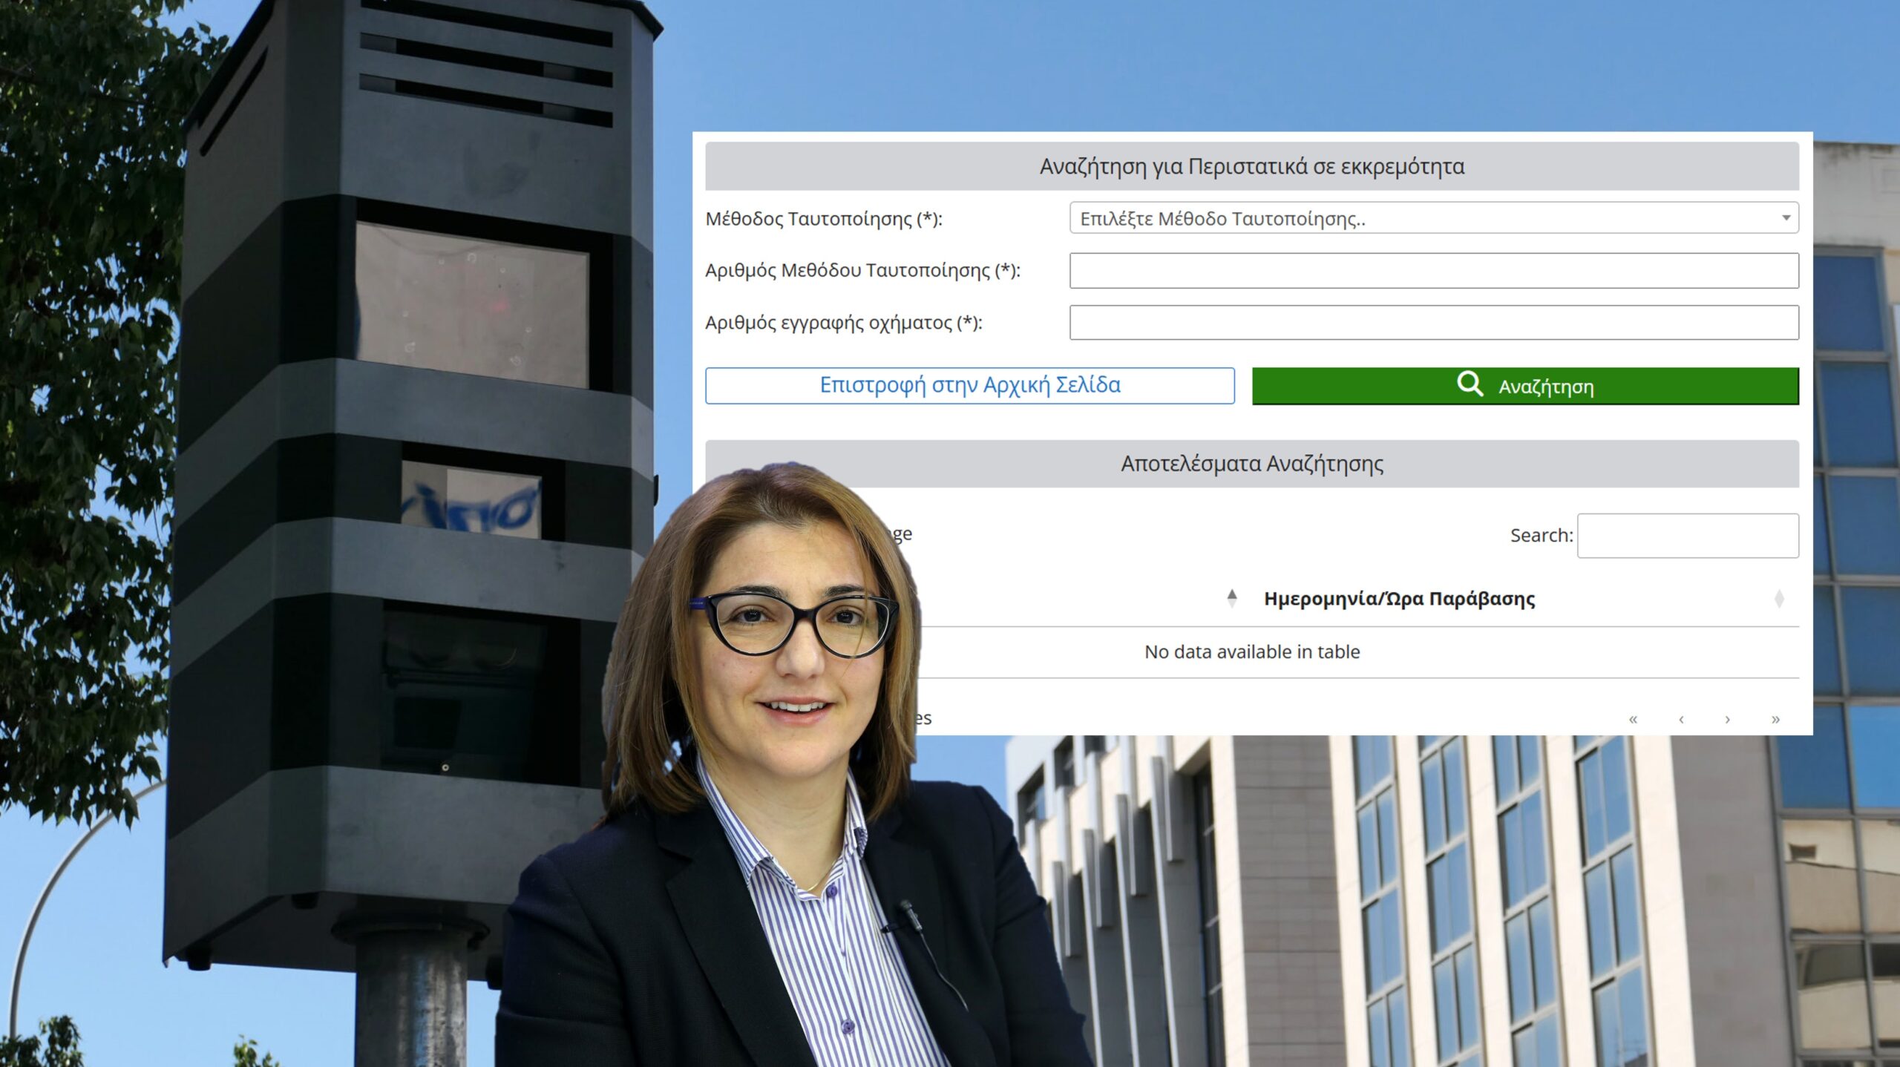This screenshot has width=1900, height=1067.
Task: Click the Search: label beside the table filter
Action: pos(1542,536)
